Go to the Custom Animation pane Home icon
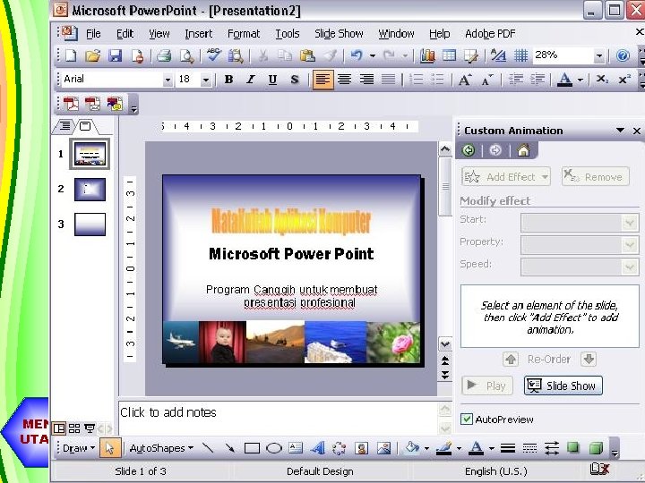This screenshot has height=483, width=645. pos(523,150)
